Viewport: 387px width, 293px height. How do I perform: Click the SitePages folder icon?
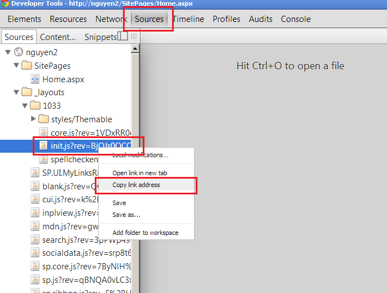[27, 66]
